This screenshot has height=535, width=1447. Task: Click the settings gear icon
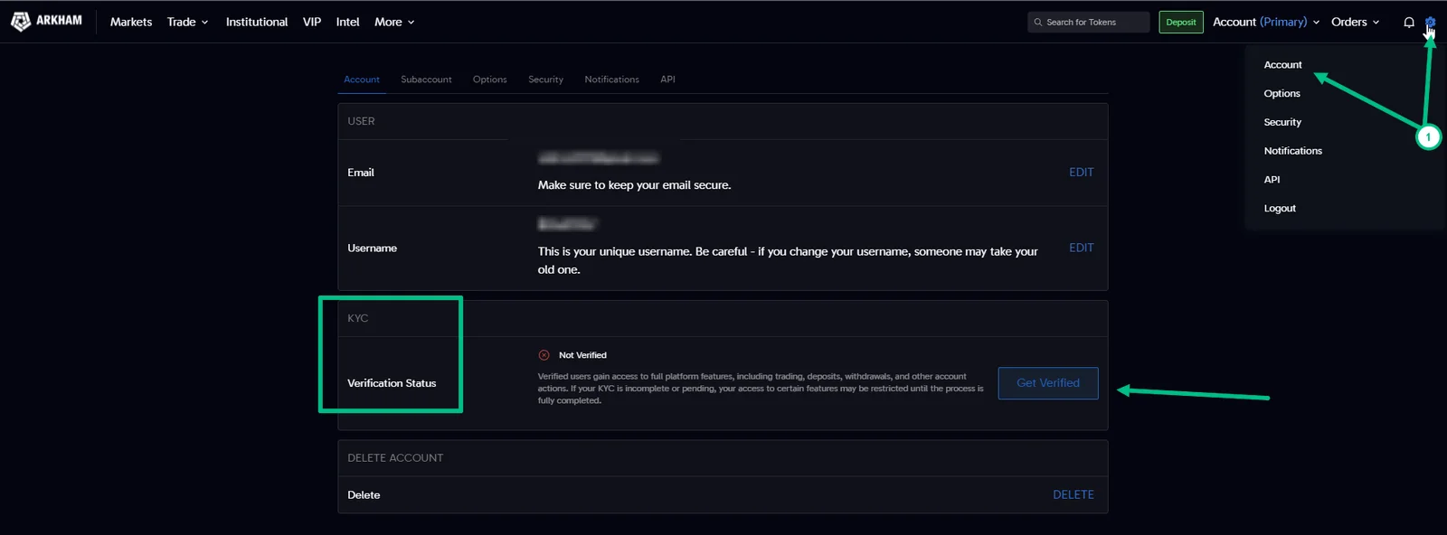coord(1430,22)
